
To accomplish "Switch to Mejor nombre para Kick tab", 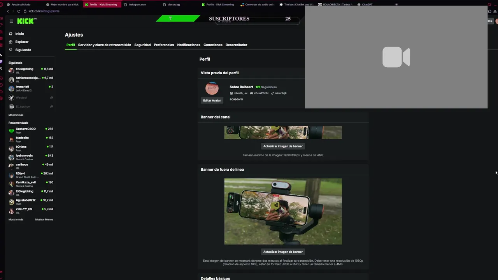I will coord(62,4).
